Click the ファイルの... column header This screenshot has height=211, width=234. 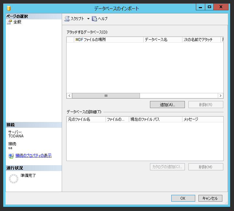point(117,119)
